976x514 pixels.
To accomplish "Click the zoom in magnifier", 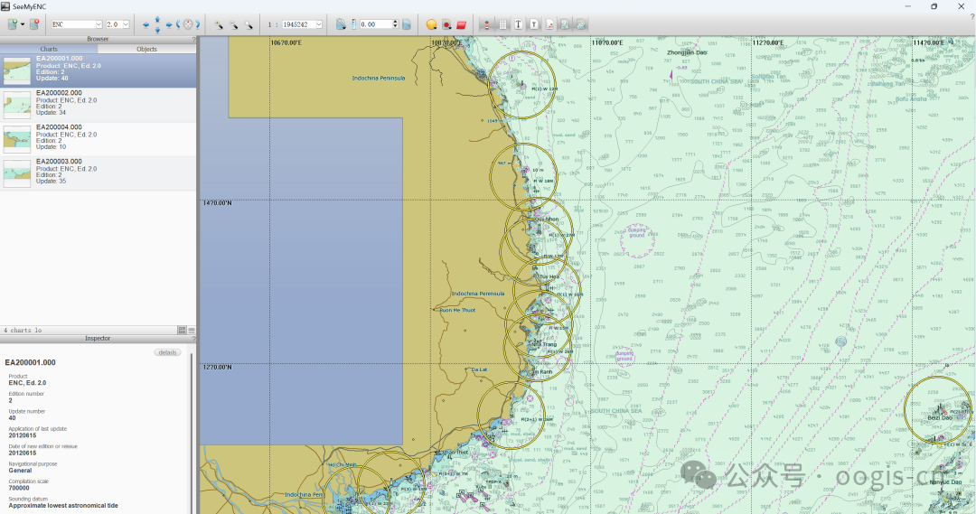I will [x=219, y=25].
